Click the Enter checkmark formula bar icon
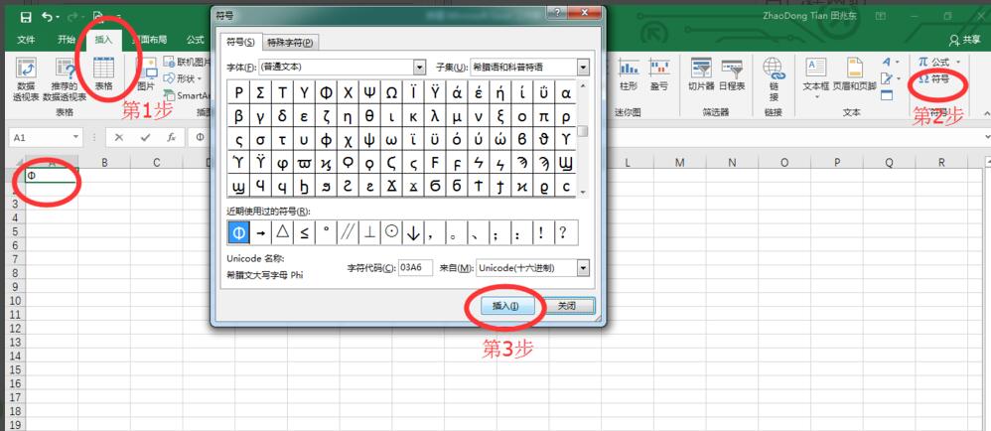The width and height of the screenshot is (991, 431). click(x=146, y=137)
